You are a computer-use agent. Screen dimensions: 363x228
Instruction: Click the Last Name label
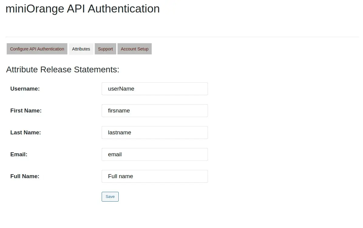point(25,132)
